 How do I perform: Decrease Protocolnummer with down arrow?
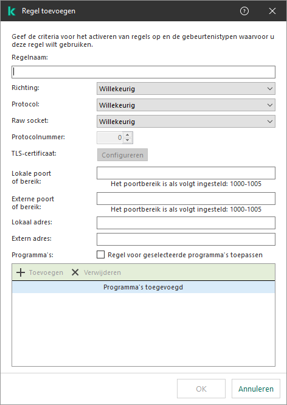point(127,140)
